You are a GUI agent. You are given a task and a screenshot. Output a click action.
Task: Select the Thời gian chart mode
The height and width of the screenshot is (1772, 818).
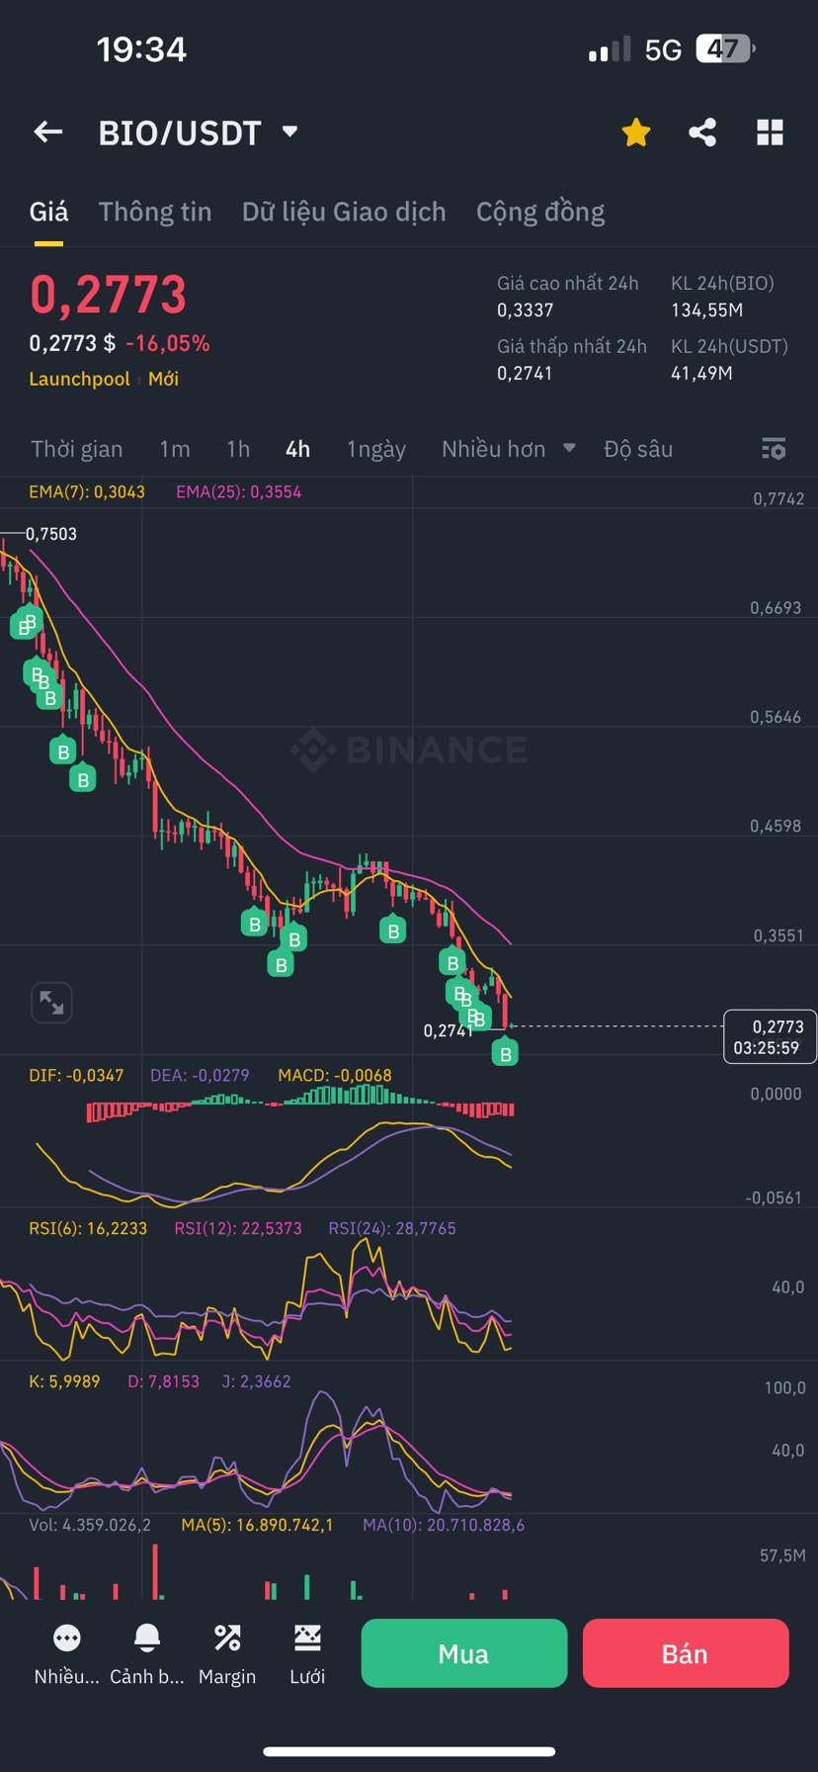[x=77, y=449]
